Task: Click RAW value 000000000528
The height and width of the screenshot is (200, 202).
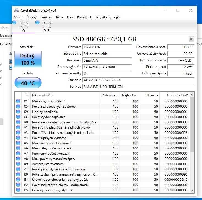Action: [x=176, y=132]
